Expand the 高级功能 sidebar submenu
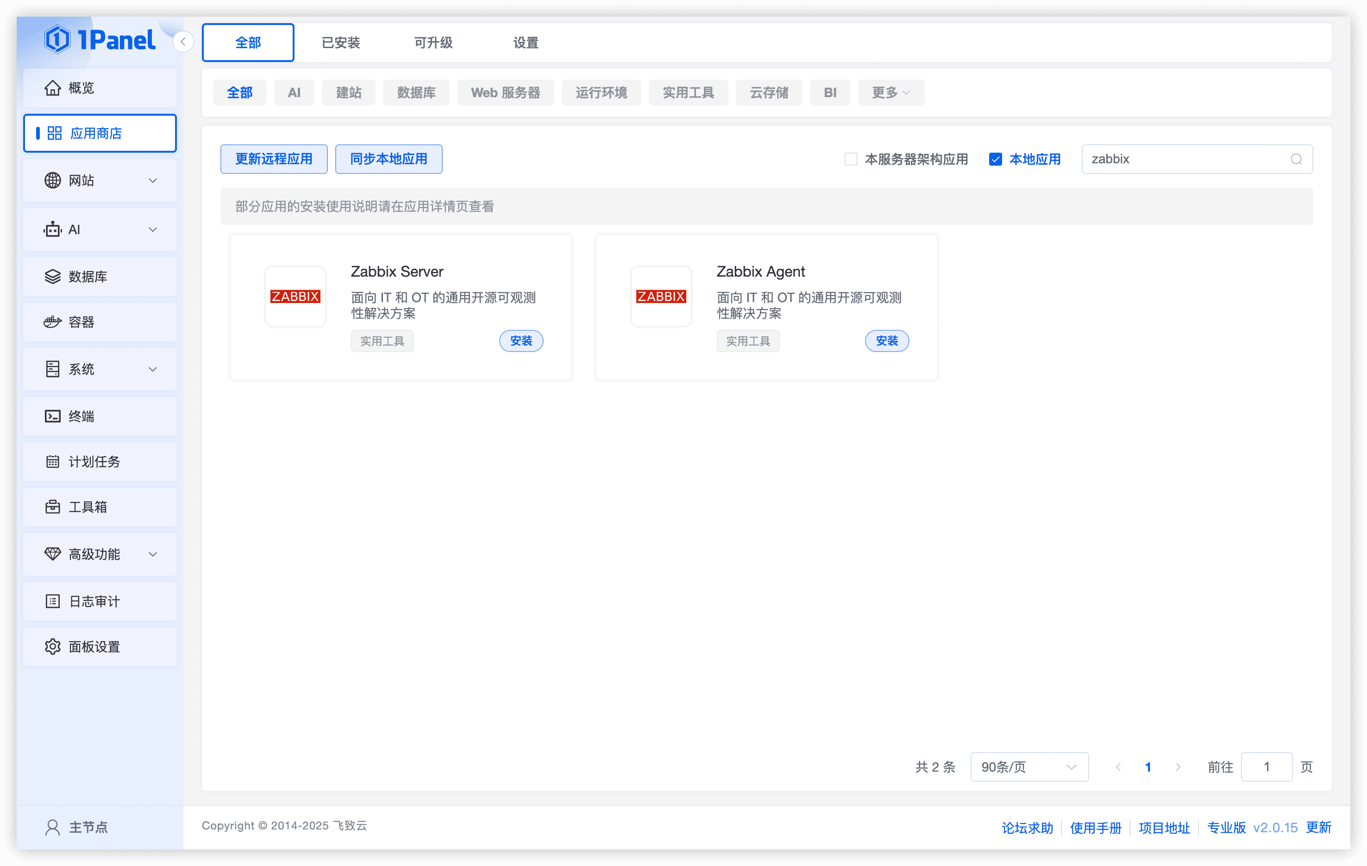Viewport: 1367px width, 866px height. [x=100, y=554]
